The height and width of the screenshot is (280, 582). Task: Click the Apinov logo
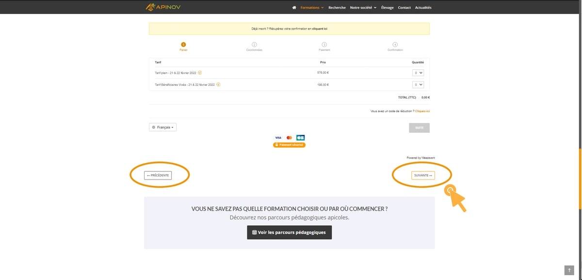click(162, 7)
